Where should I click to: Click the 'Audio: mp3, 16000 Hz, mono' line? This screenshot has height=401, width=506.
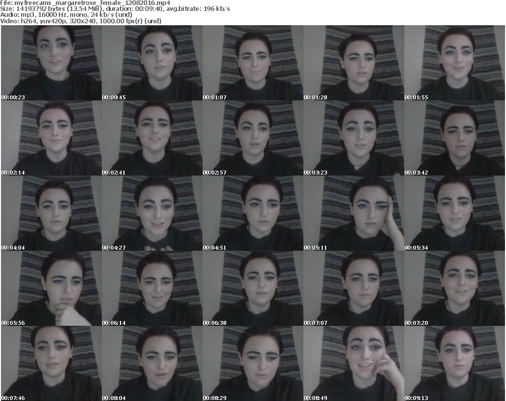[66, 15]
